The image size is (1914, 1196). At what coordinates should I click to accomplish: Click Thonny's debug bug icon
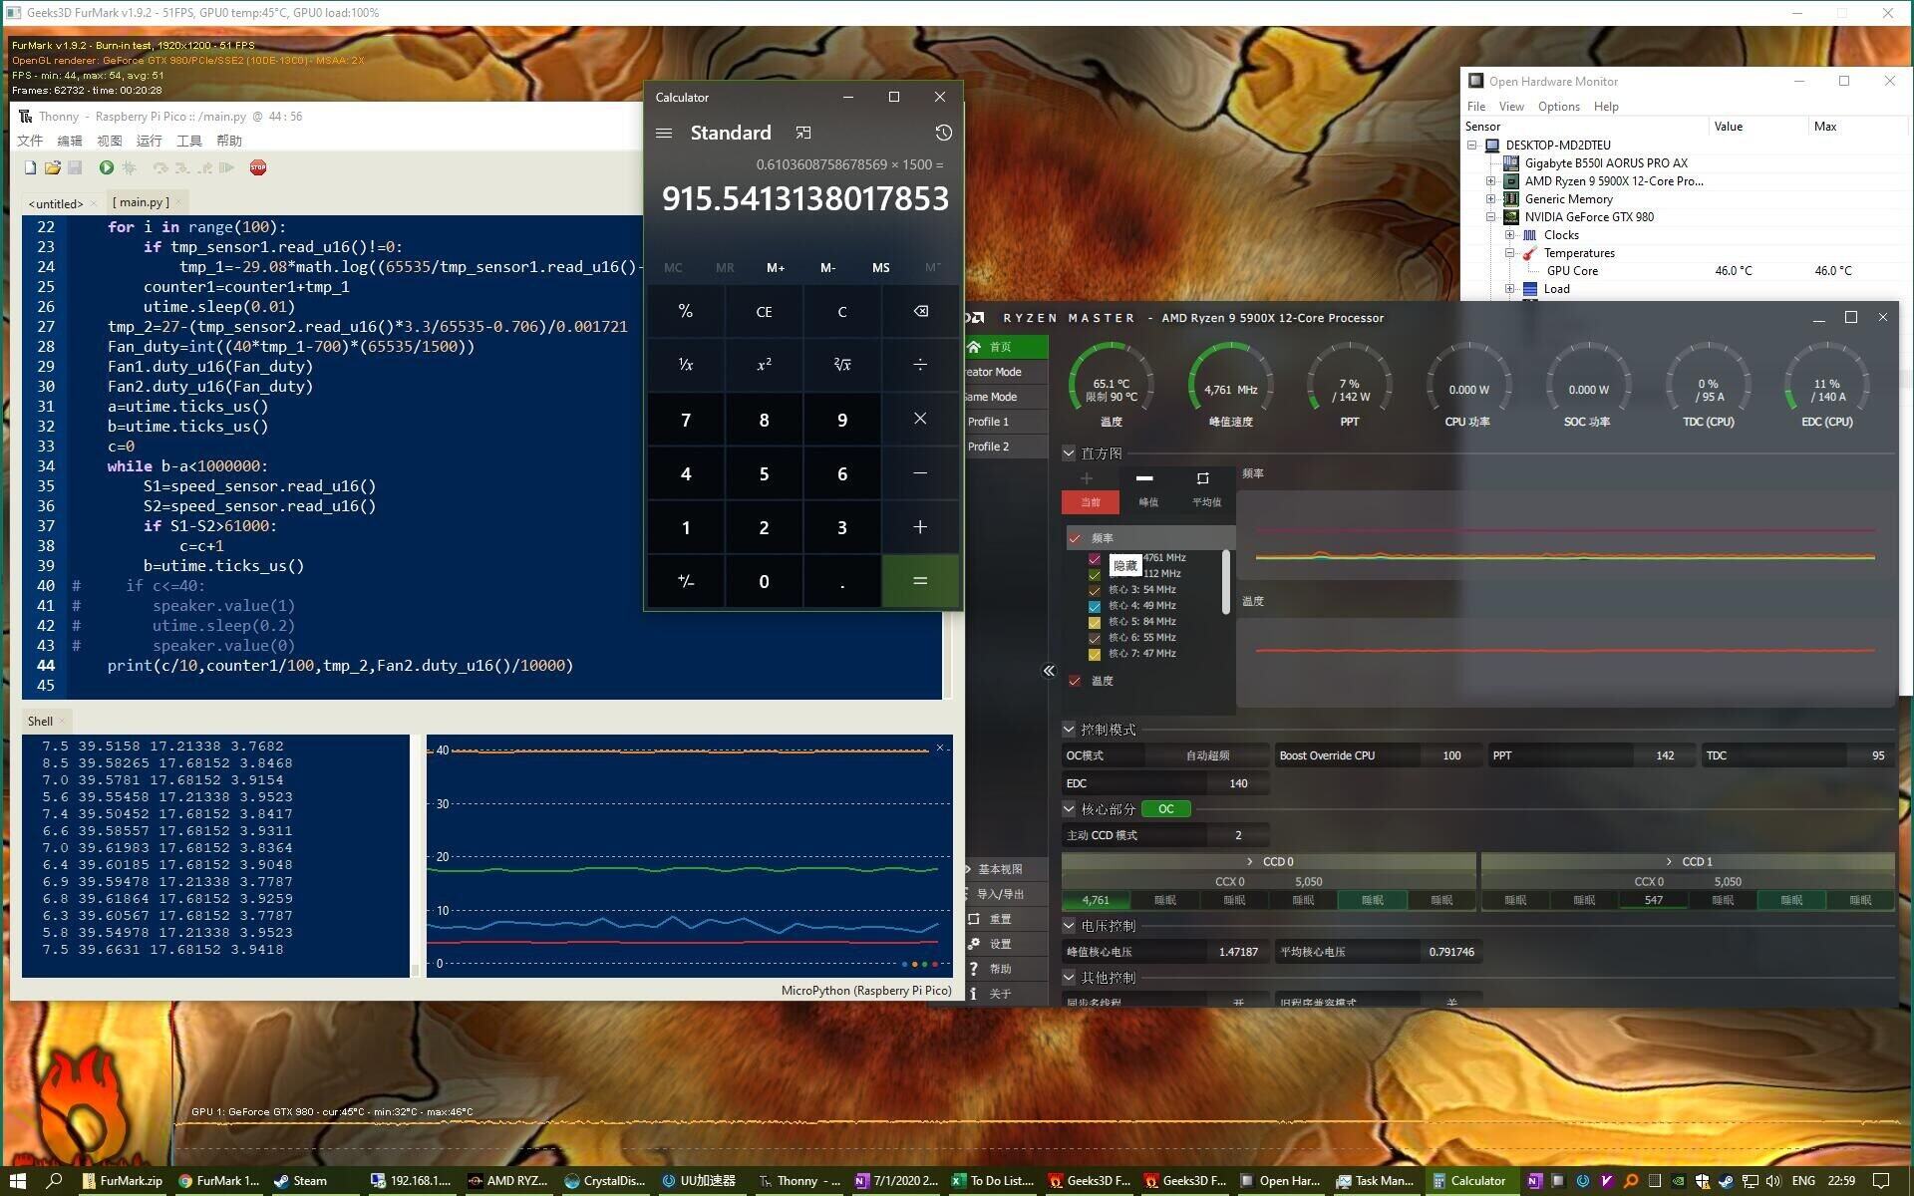click(129, 167)
